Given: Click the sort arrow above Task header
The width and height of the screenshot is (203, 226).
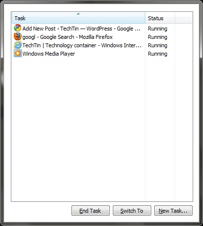Looking at the screenshot, I should coord(78,14).
